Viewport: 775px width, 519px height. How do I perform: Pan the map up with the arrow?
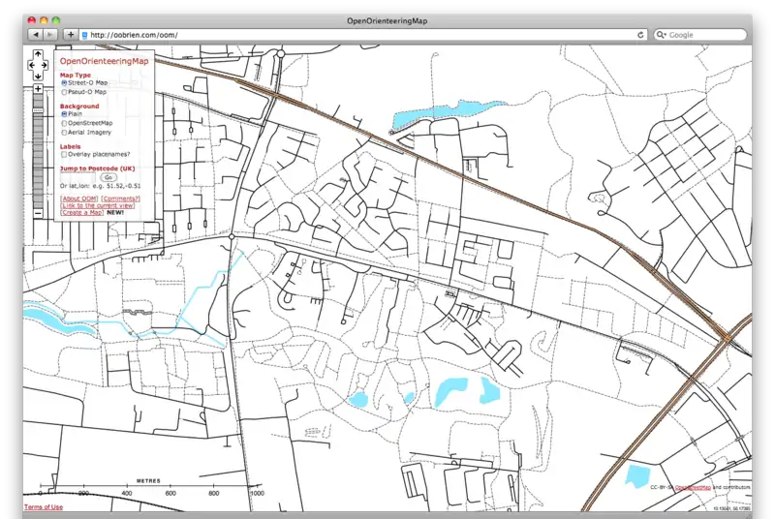[x=38, y=55]
